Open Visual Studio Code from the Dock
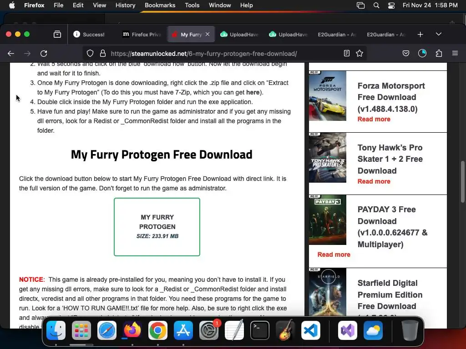The width and height of the screenshot is (466, 349). (x=311, y=330)
